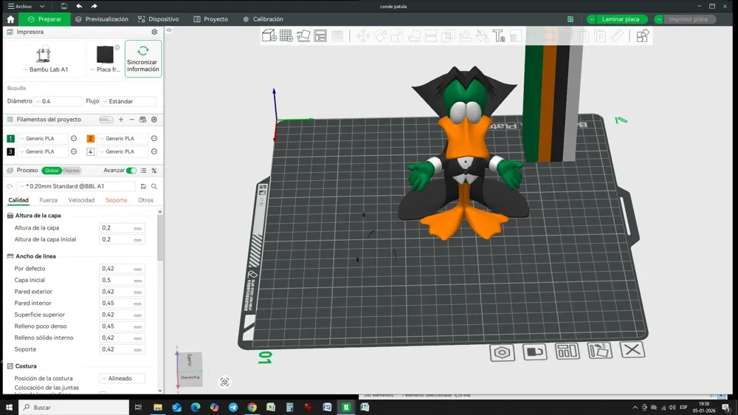Viewport: 738px width, 415px height.
Task: Open filament 2 Generic PLA dropdown
Action: point(123,139)
